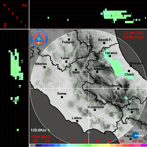The width and height of the screenshot is (147, 147).
Task: Click the 30 value on dBZ scale
Action: point(97,141)
